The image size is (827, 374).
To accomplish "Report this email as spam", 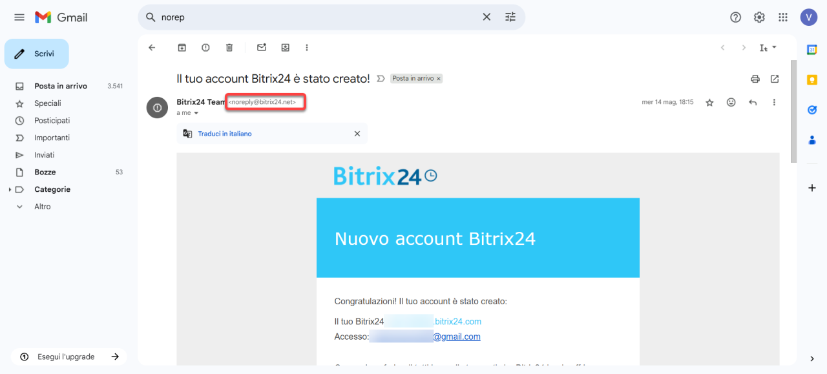I will [x=205, y=48].
